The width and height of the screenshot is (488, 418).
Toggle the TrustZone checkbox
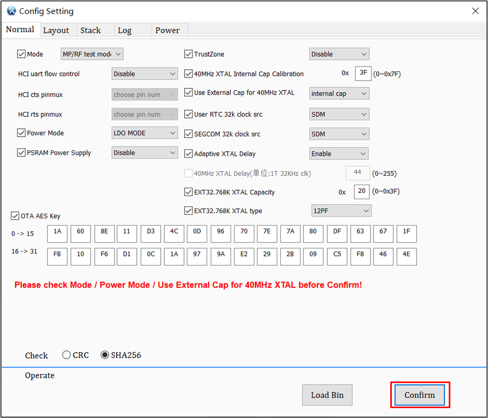tap(188, 54)
